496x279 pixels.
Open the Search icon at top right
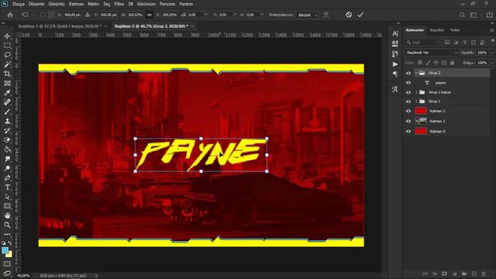pyautogui.click(x=462, y=15)
